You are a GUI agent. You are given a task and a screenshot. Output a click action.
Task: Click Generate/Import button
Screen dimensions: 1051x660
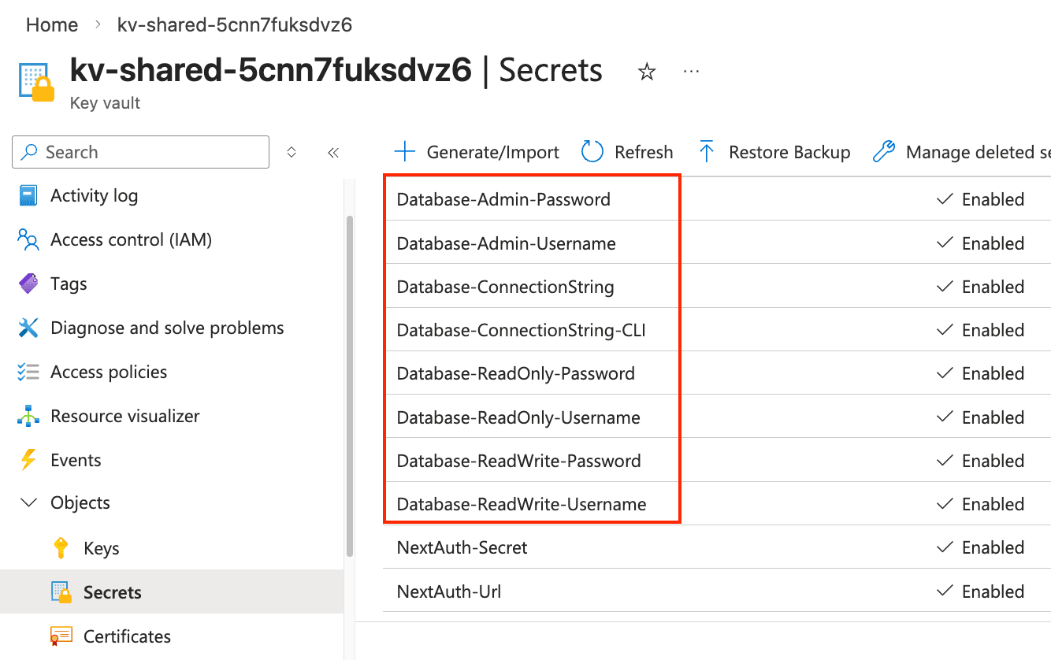[x=477, y=153]
